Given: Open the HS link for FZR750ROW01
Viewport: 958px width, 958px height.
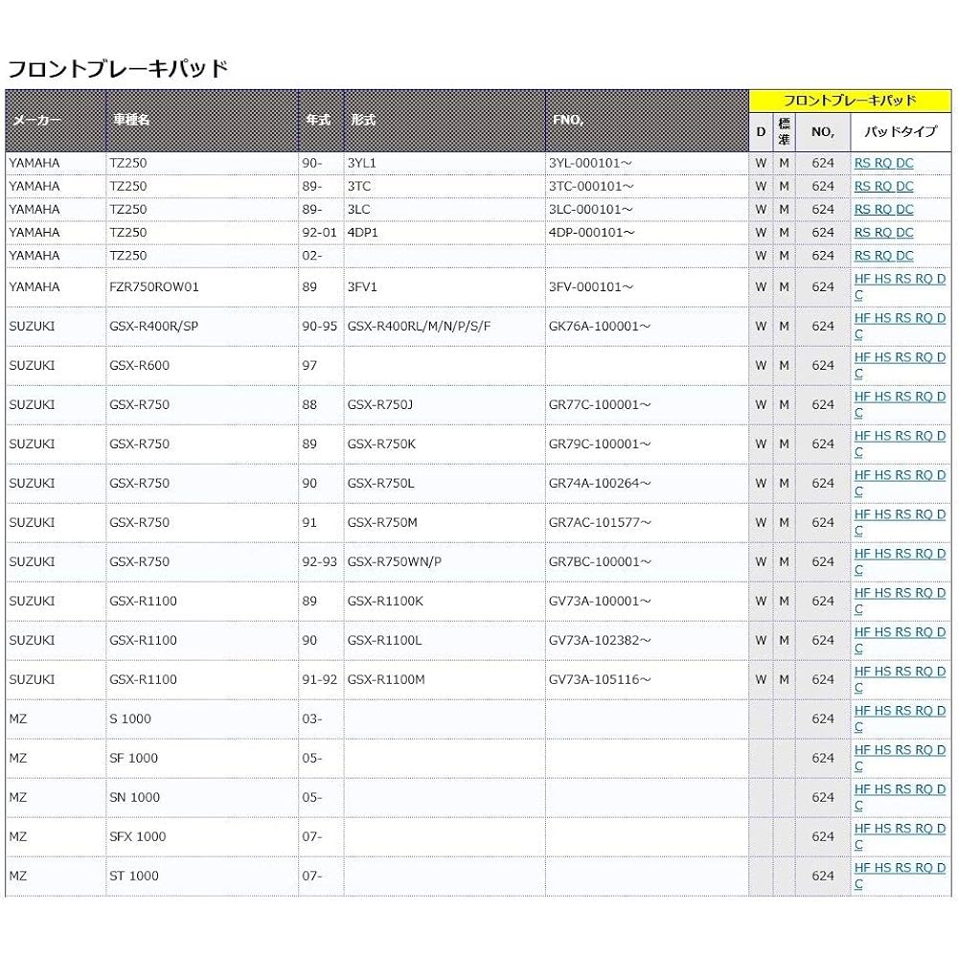Looking at the screenshot, I should pyautogui.click(x=883, y=279).
